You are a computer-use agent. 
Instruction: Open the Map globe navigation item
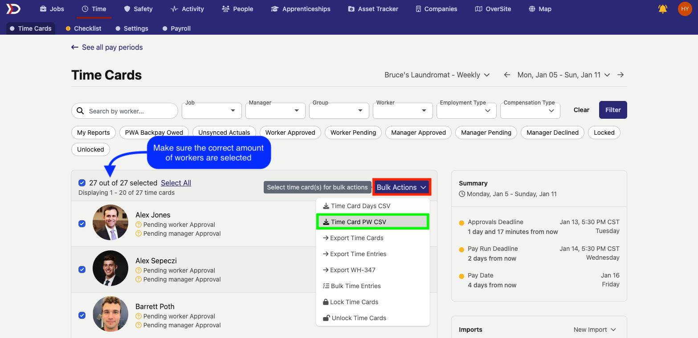click(540, 9)
